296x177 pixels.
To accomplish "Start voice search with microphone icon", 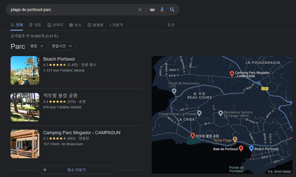I will point(162,10).
